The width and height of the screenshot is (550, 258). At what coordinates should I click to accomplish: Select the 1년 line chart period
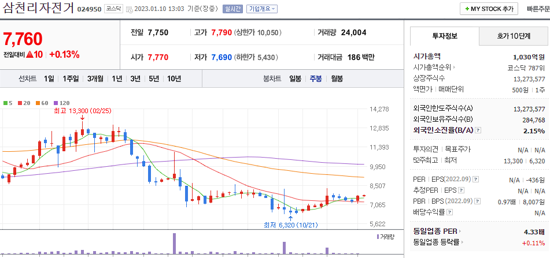(x=117, y=78)
